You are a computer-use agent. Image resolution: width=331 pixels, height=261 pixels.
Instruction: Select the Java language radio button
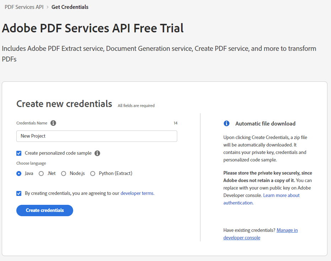[19, 174]
